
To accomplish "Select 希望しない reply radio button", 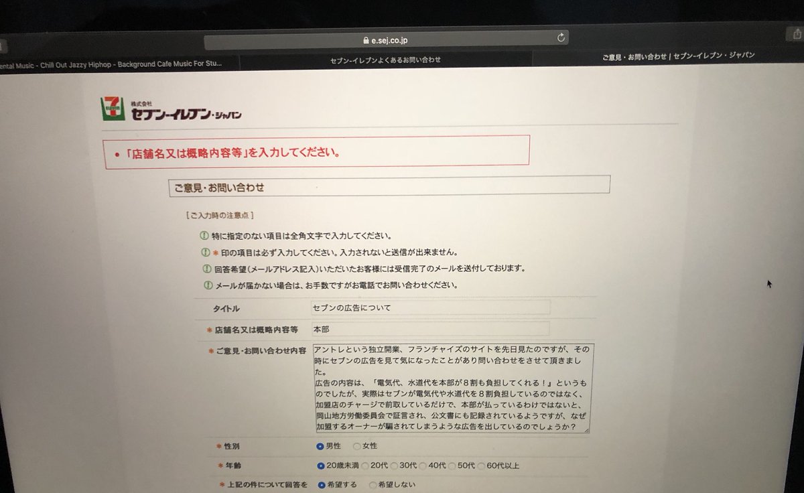I will coord(373,484).
